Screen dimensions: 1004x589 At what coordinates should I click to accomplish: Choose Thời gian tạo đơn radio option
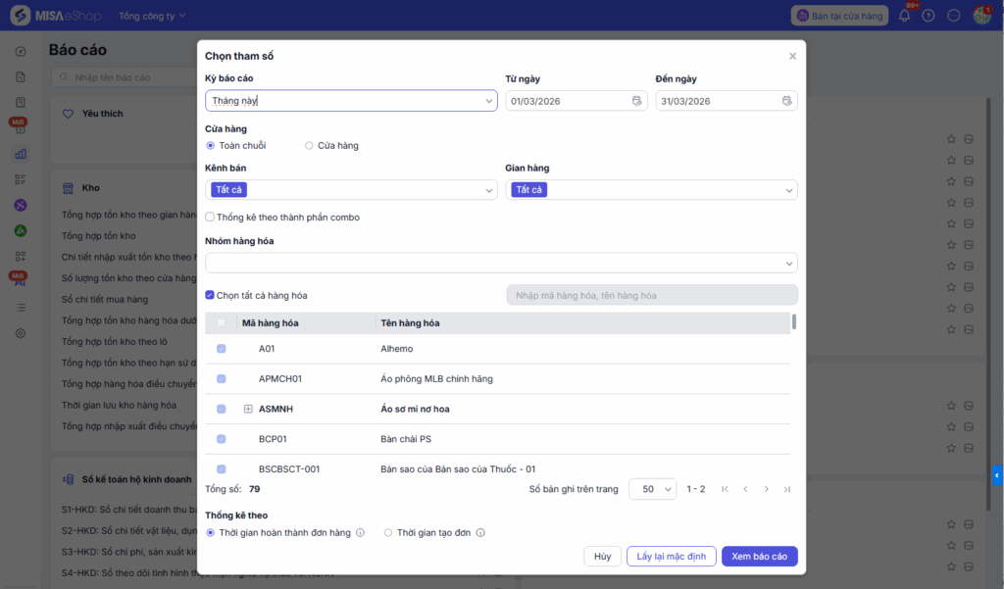(x=388, y=533)
